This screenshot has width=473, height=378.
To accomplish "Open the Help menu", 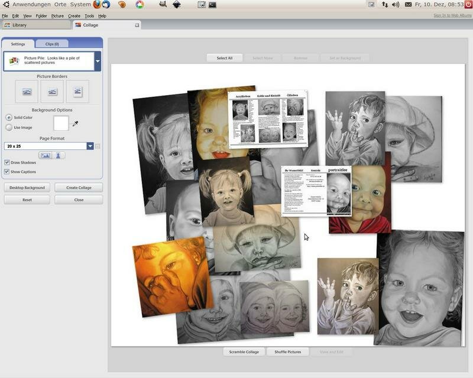I will [102, 16].
